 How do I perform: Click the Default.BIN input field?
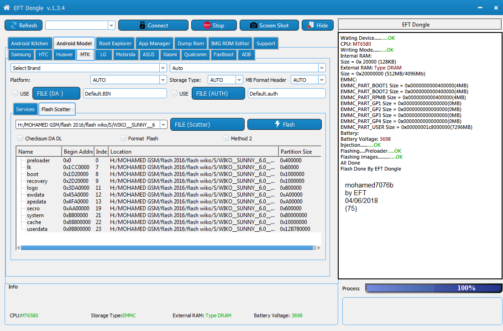125,94
